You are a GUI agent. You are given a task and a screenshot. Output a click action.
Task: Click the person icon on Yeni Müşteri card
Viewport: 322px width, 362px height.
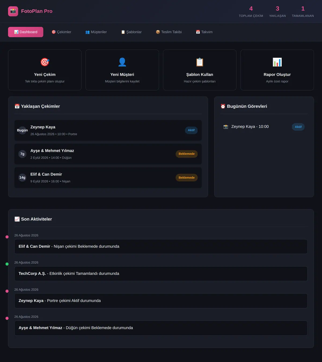pyautogui.click(x=122, y=62)
